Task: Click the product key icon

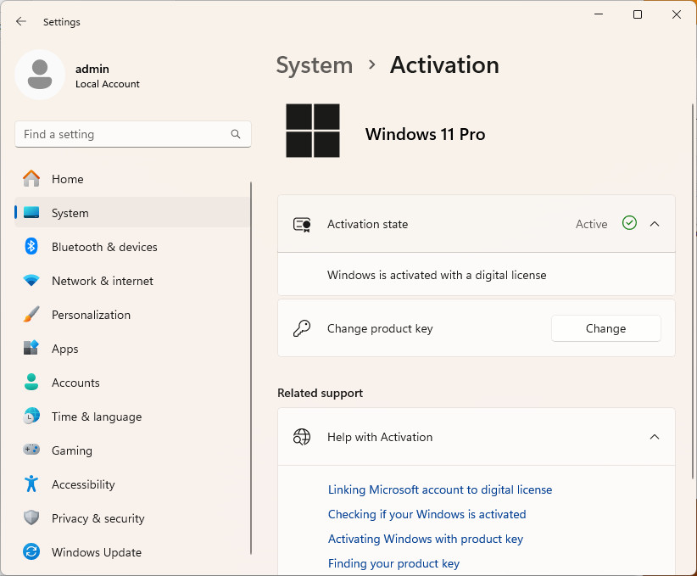Action: 302,328
